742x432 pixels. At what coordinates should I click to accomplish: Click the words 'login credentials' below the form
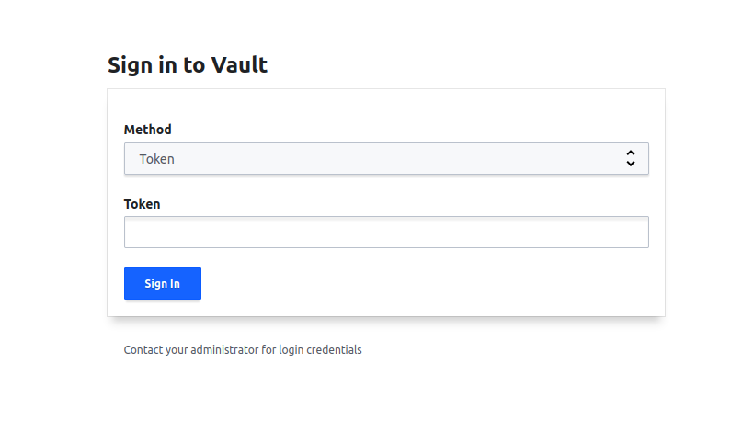point(320,350)
